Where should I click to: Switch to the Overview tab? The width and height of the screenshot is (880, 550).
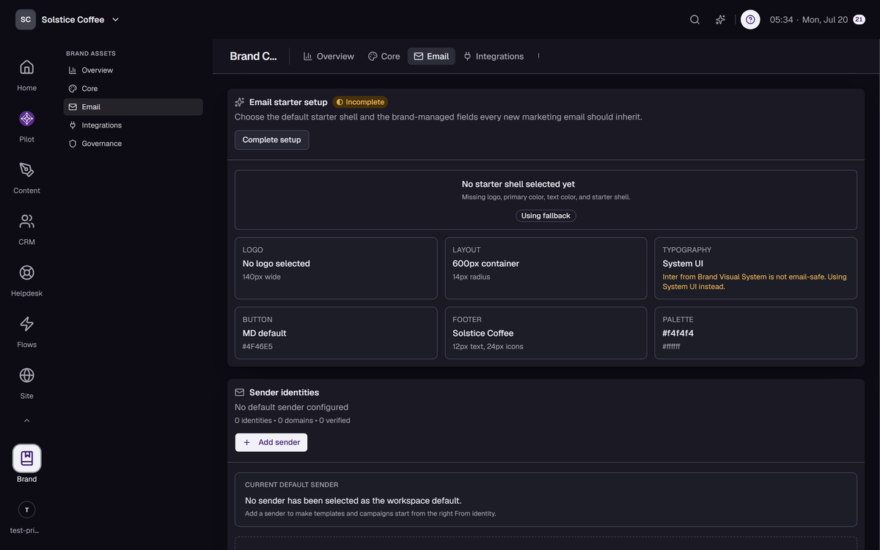329,56
